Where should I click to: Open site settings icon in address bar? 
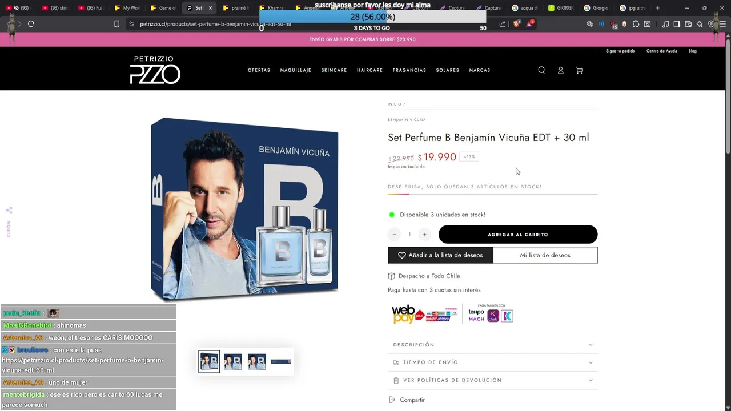coord(131,24)
